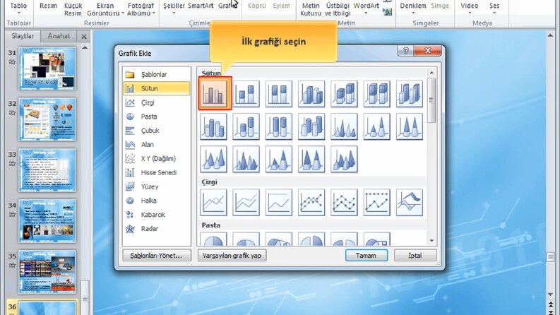Select the clustered cone chart
This screenshot has width=560, height=315.
click(344, 126)
